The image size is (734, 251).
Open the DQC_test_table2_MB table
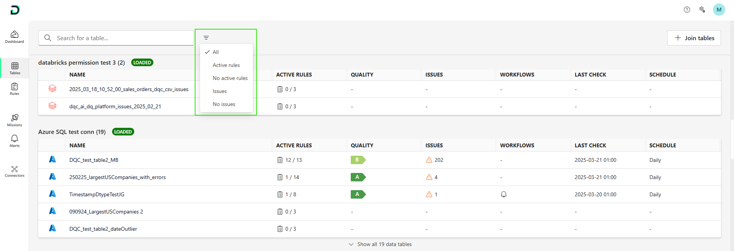(94, 160)
